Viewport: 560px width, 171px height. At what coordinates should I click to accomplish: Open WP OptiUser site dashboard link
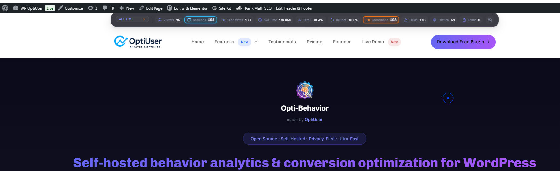pos(28,8)
